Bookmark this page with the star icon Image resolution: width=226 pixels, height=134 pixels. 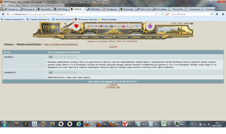(x=156, y=14)
